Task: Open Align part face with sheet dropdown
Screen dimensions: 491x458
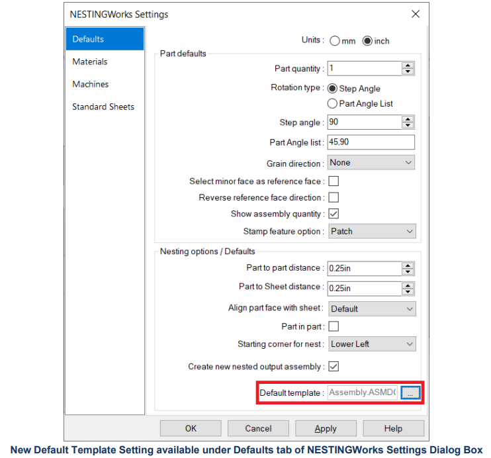Action: pos(372,309)
